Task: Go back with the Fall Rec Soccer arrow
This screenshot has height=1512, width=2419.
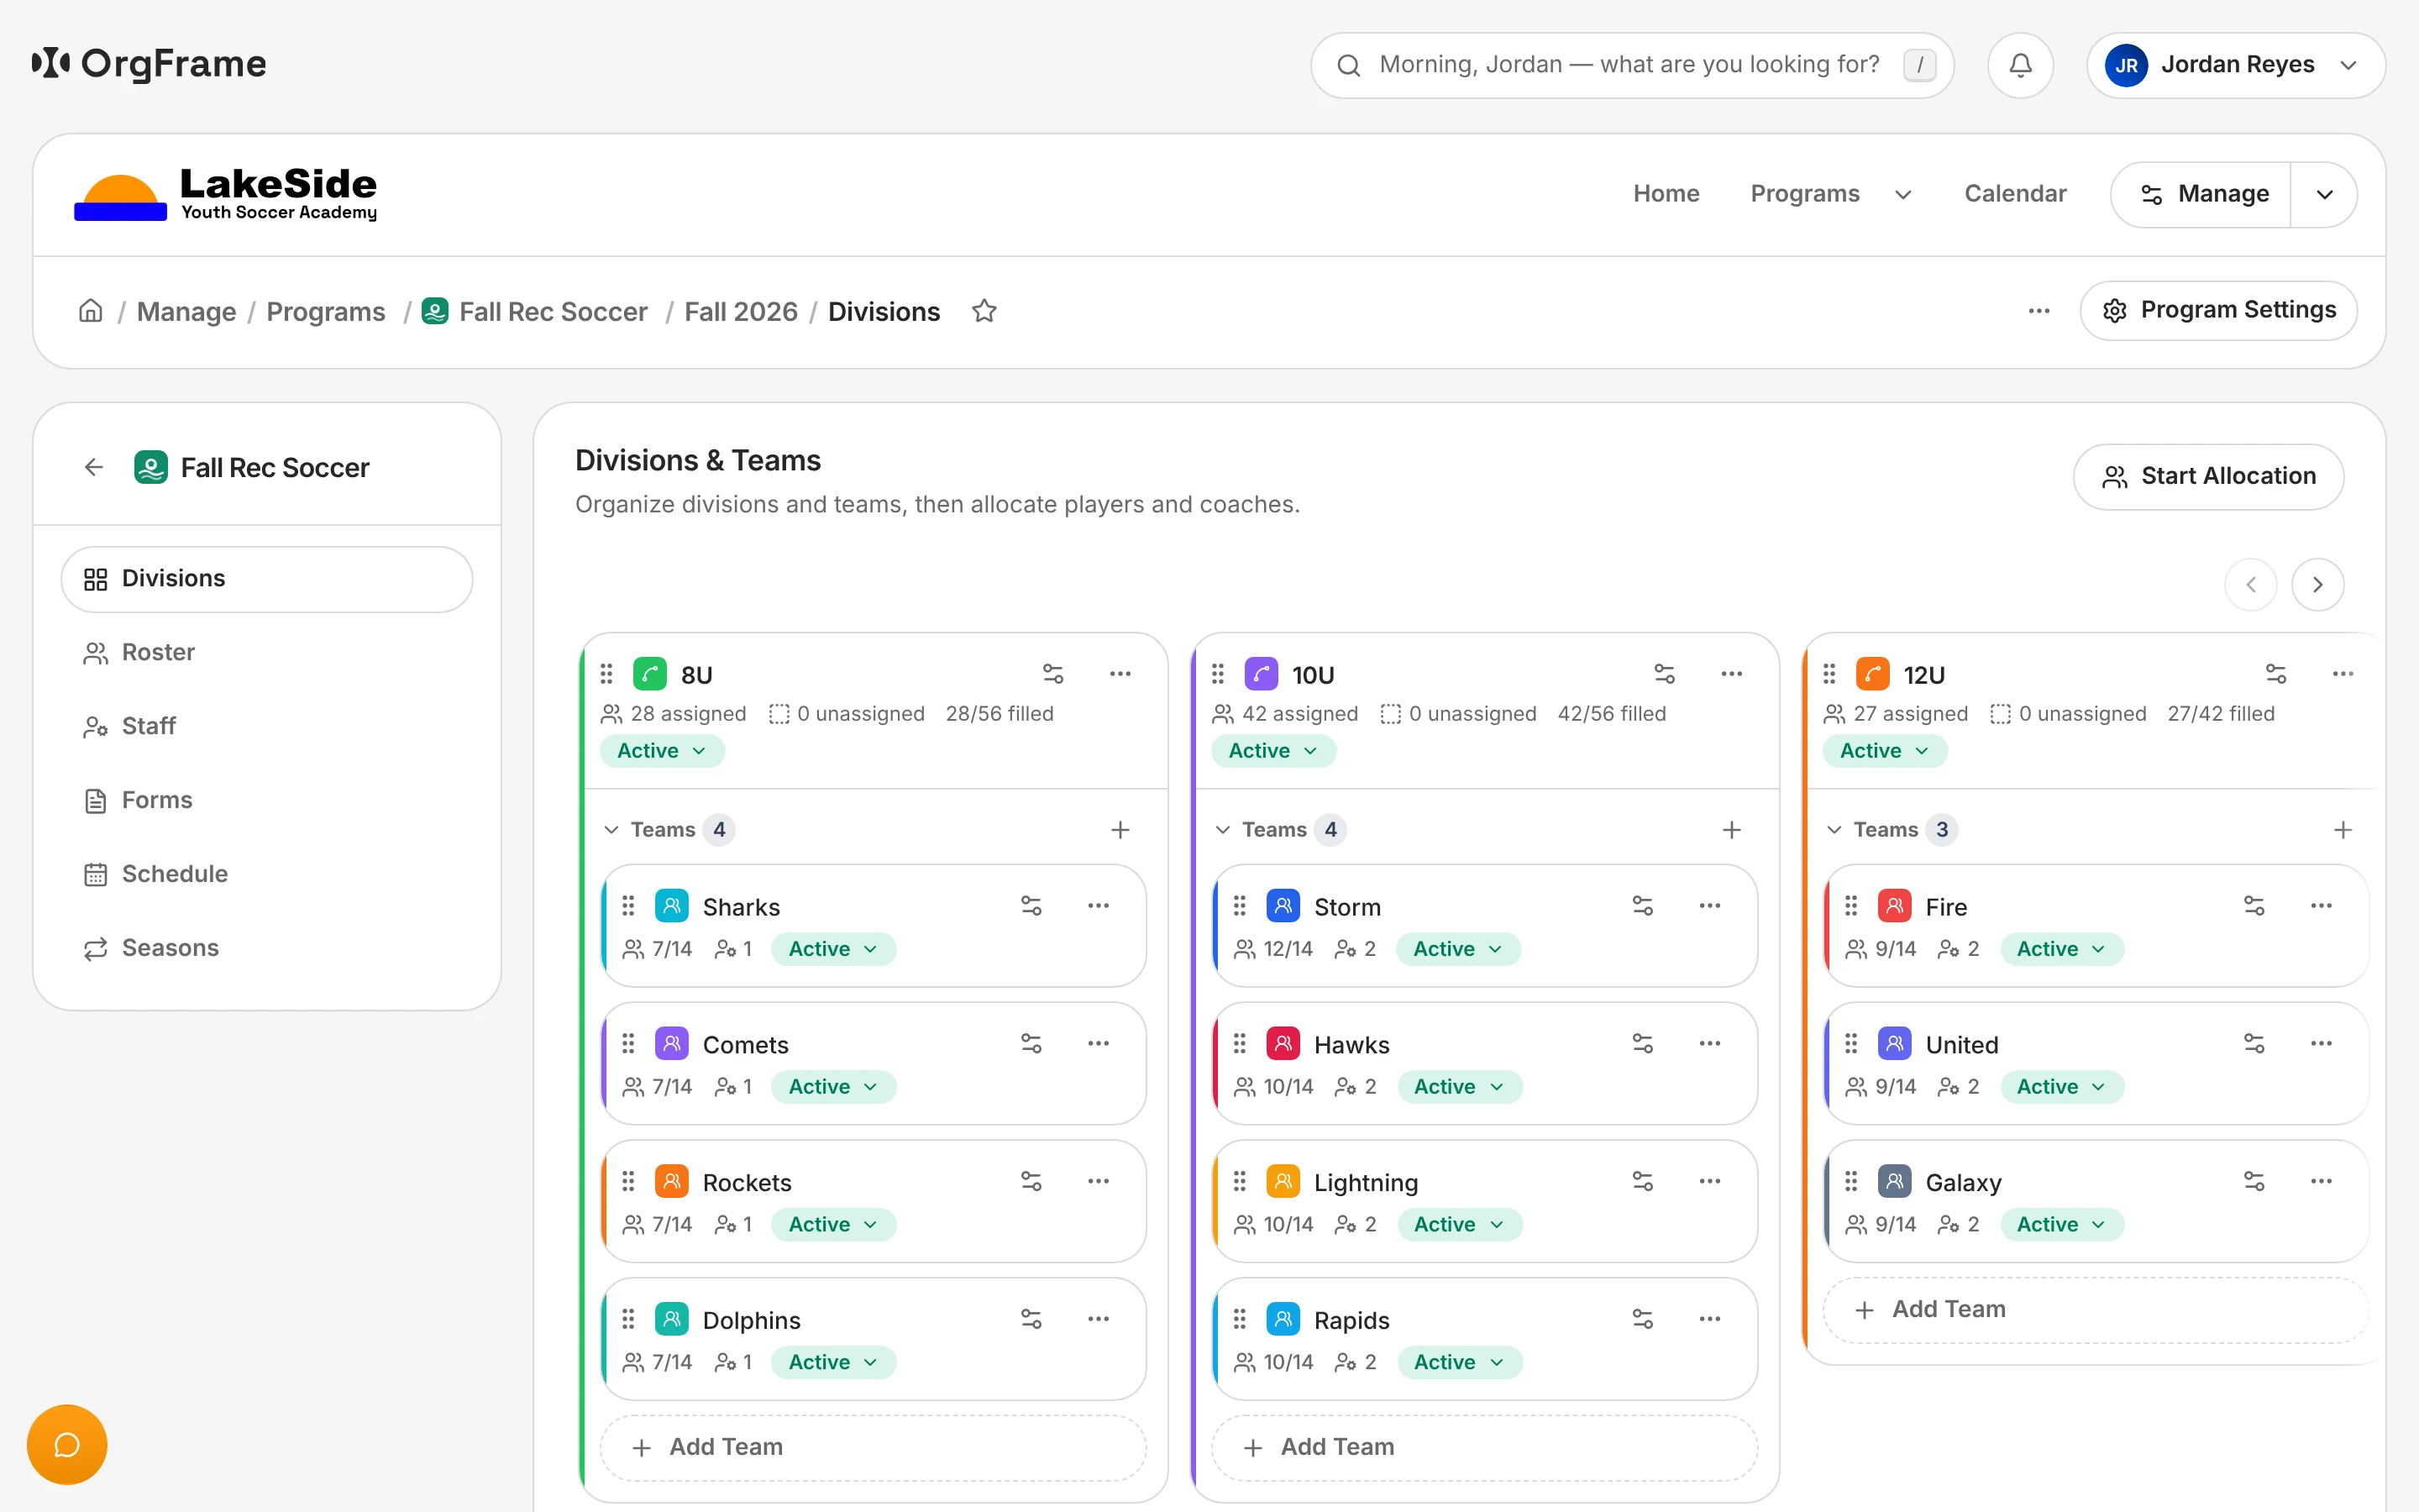Action: click(x=94, y=467)
